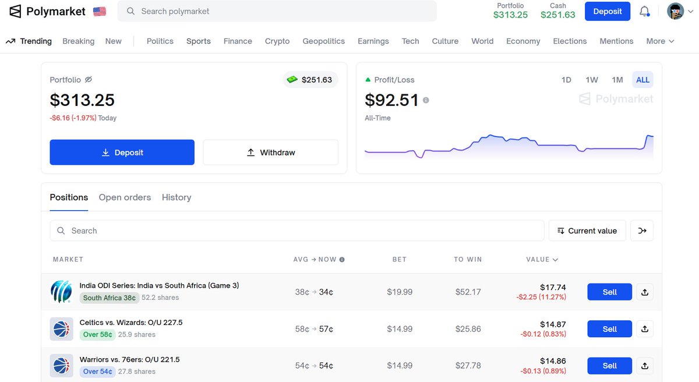
Task: Open the Current value sort dropdown
Action: [587, 231]
